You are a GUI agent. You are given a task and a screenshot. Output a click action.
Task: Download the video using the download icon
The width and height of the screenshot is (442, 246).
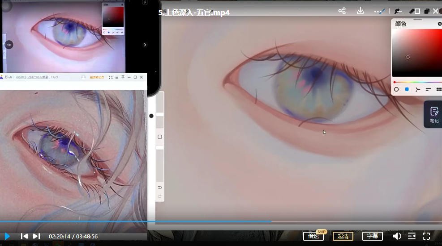(x=360, y=11)
